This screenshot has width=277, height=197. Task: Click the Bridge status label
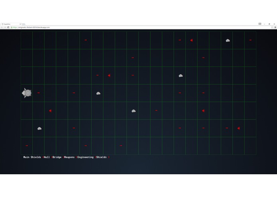pos(57,157)
